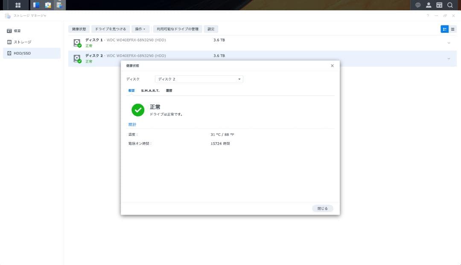
Task: Click the 温度 label in statistics
Action: click(133, 134)
